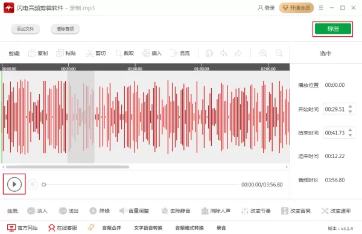
Task: Open the Recording (录音) tool
Action: [221, 228]
